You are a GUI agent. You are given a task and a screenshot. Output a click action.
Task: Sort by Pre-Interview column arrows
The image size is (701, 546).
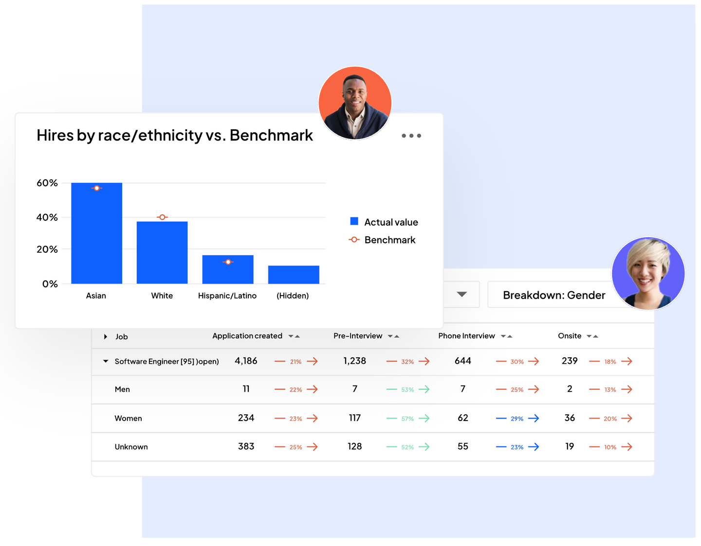pyautogui.click(x=393, y=336)
